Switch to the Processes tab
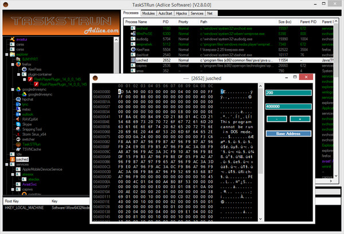Viewport: 344px width, 234px height. tap(131, 13)
